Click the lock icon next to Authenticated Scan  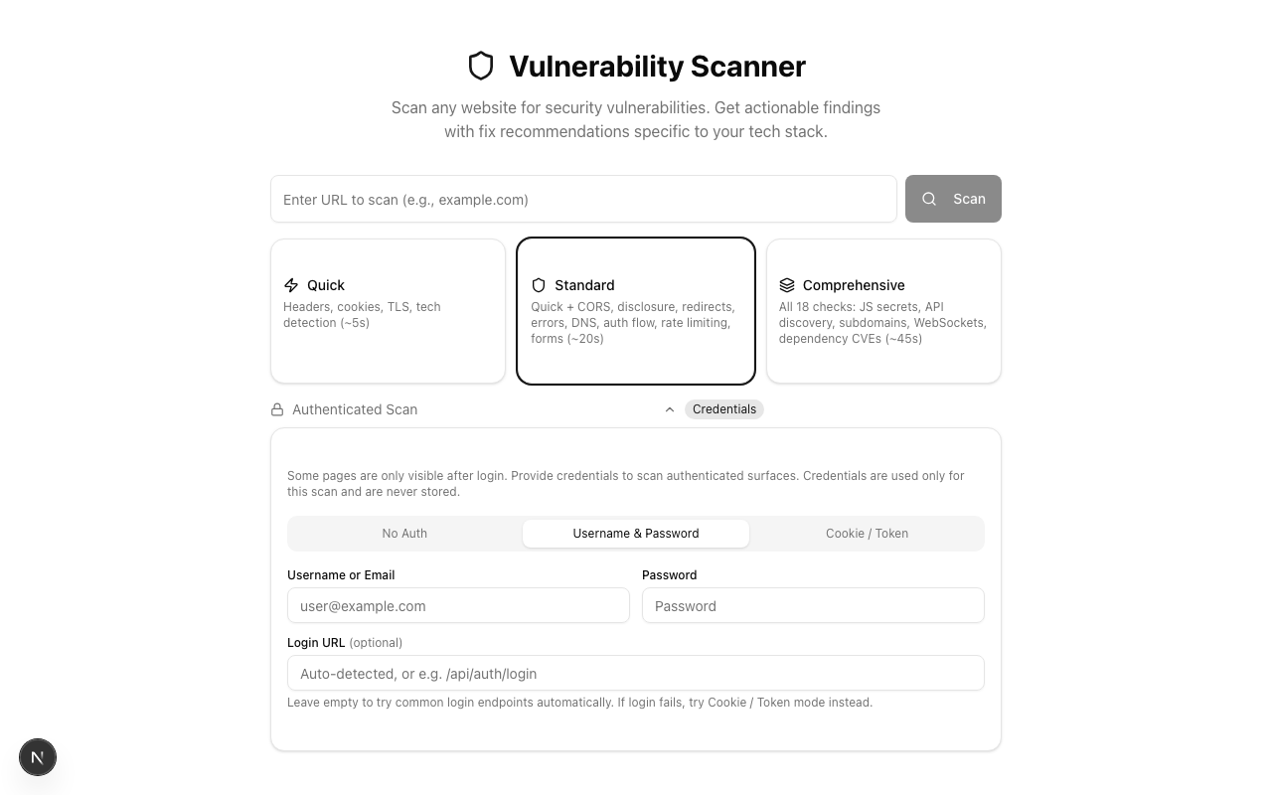(x=277, y=408)
